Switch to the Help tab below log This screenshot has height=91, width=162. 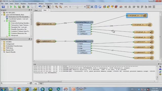click(41, 83)
